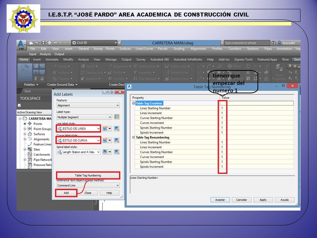This screenshot has width=317, height=238.
Task: Open the Civil 3D workspace dropdown
Action: (94, 43)
